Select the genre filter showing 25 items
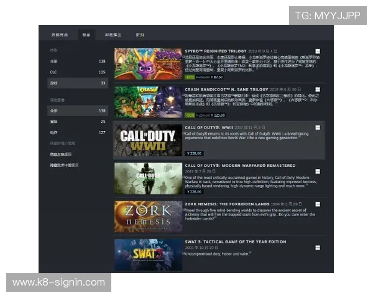Image resolution: width=373 pixels, height=298 pixels. [77, 122]
